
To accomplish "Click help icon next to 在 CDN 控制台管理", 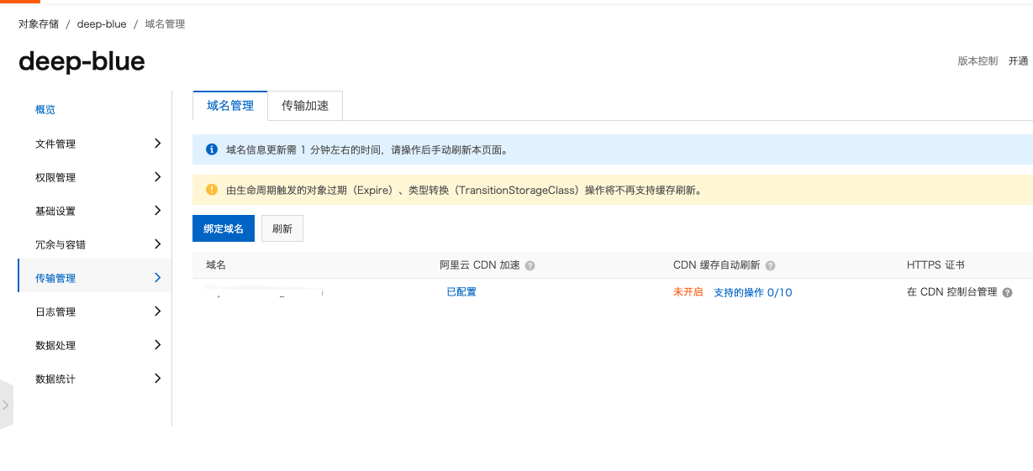I will (x=1007, y=293).
